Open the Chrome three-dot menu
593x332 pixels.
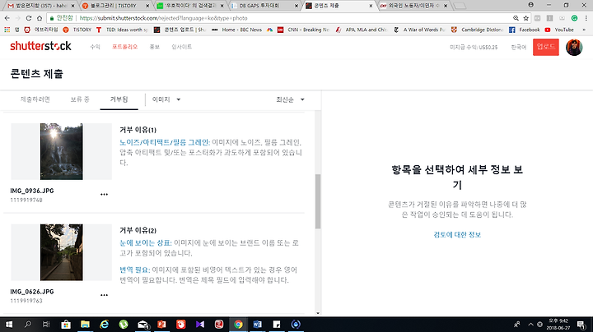click(x=586, y=18)
